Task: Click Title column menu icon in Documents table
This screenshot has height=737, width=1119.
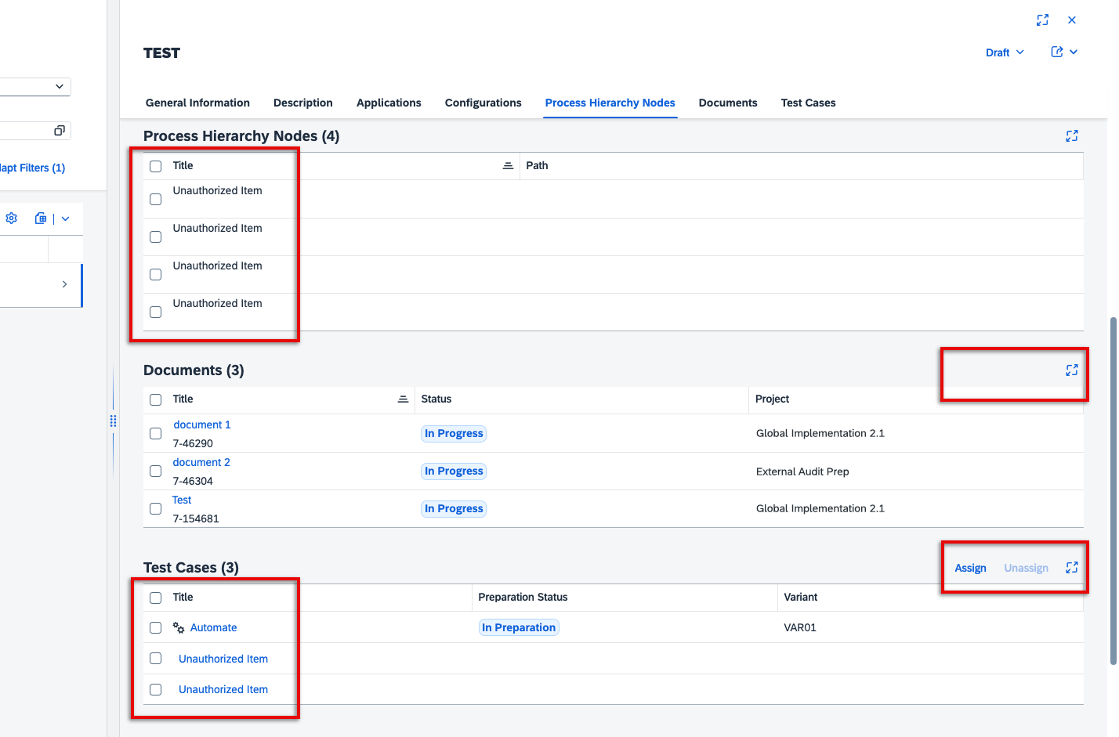Action: (x=403, y=399)
